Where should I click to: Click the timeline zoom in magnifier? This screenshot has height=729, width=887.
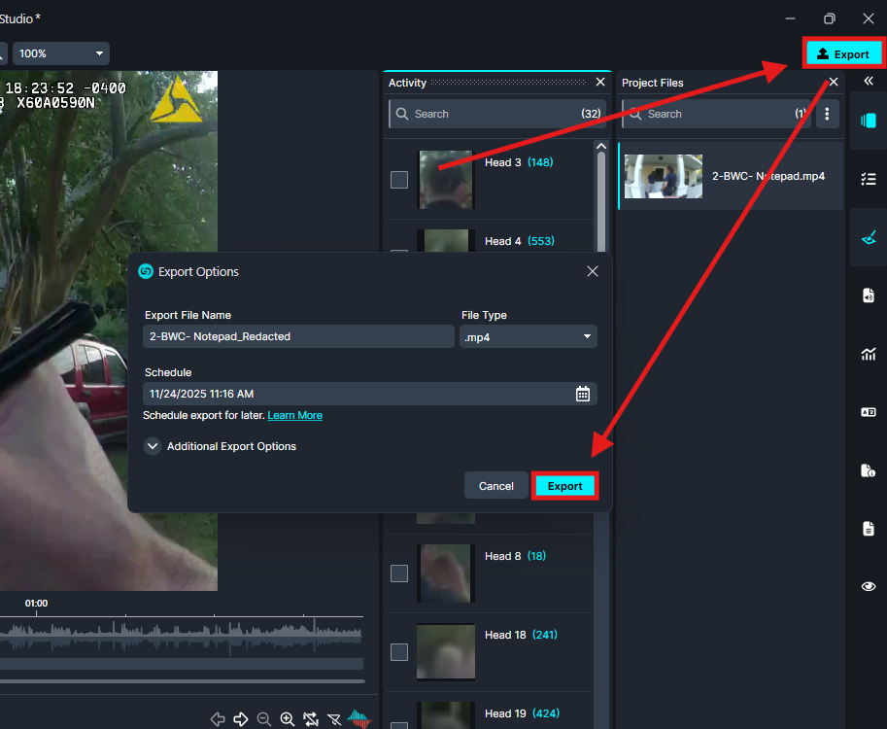pyautogui.click(x=288, y=719)
